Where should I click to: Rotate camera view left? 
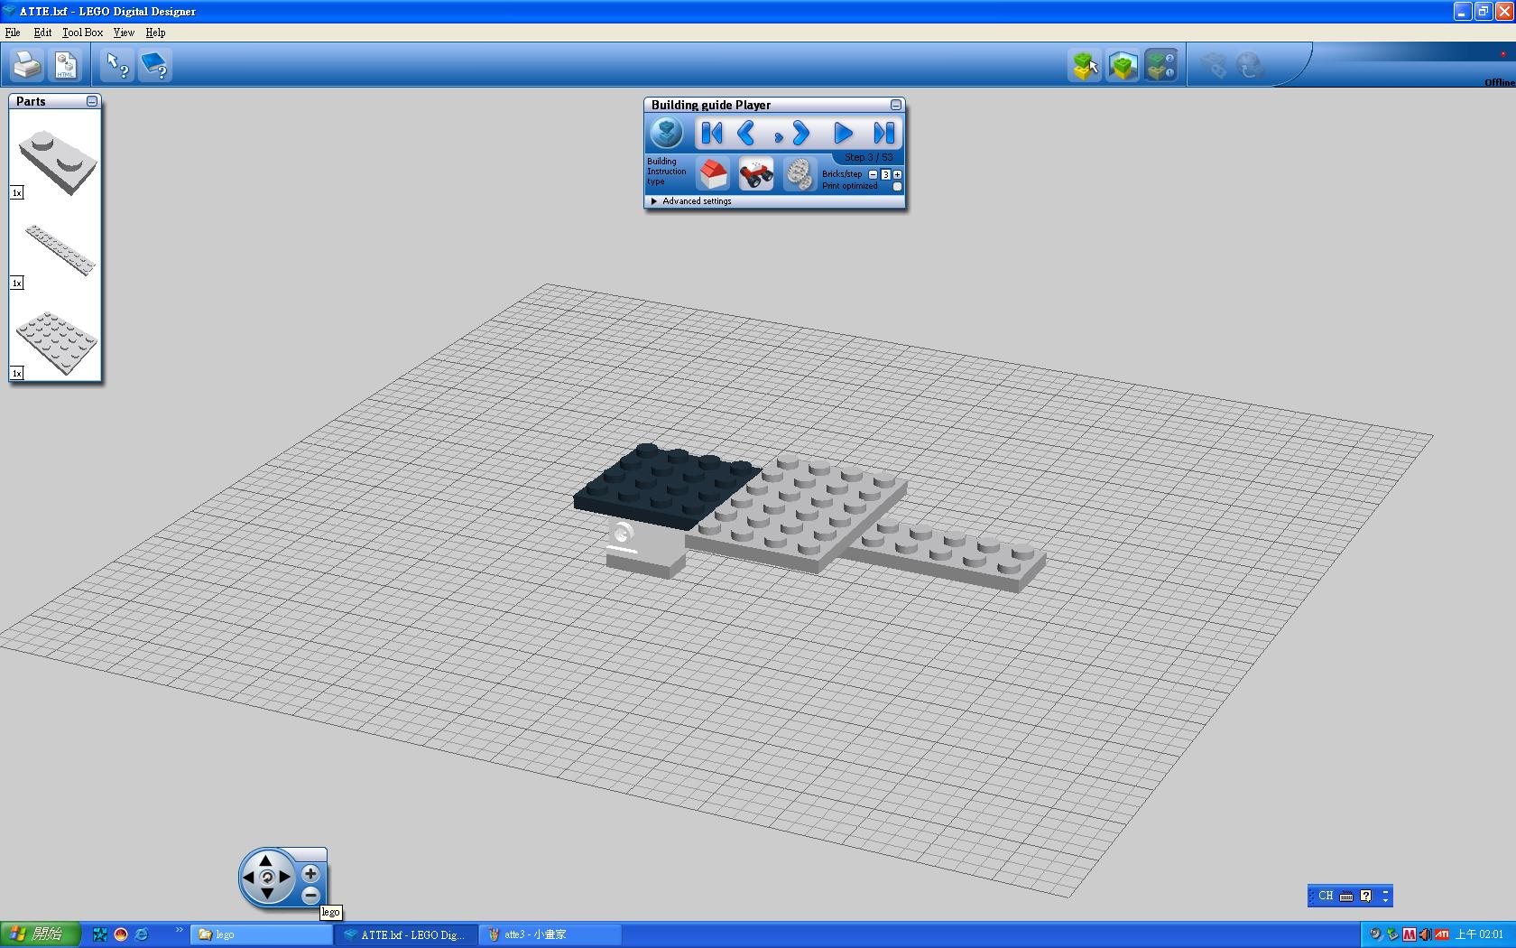(x=249, y=877)
